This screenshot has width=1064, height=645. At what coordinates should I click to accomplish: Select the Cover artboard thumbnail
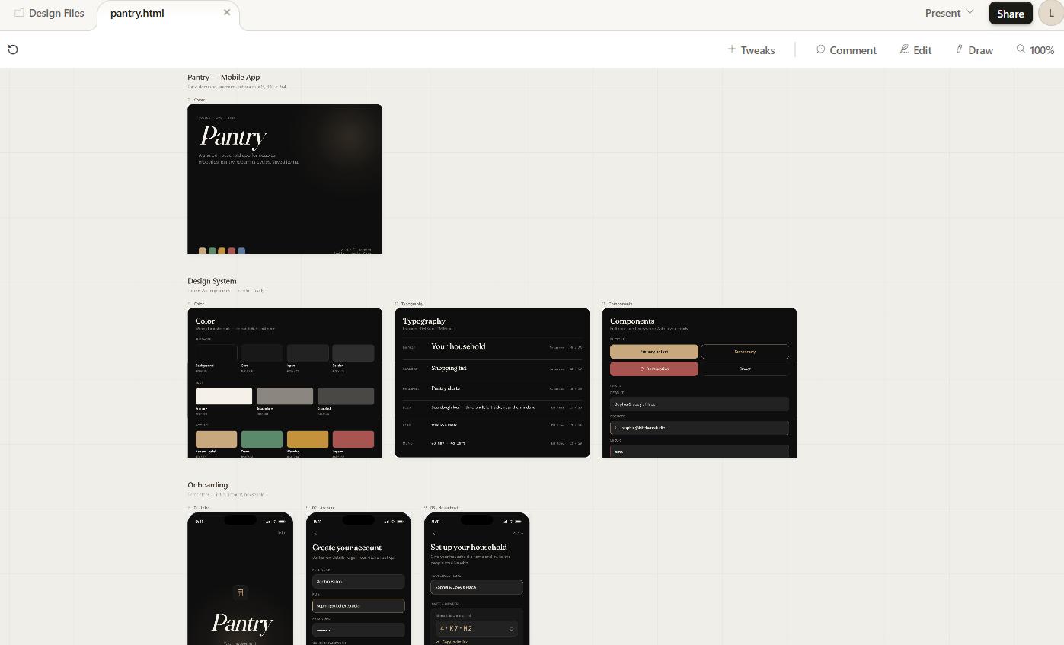click(x=285, y=179)
